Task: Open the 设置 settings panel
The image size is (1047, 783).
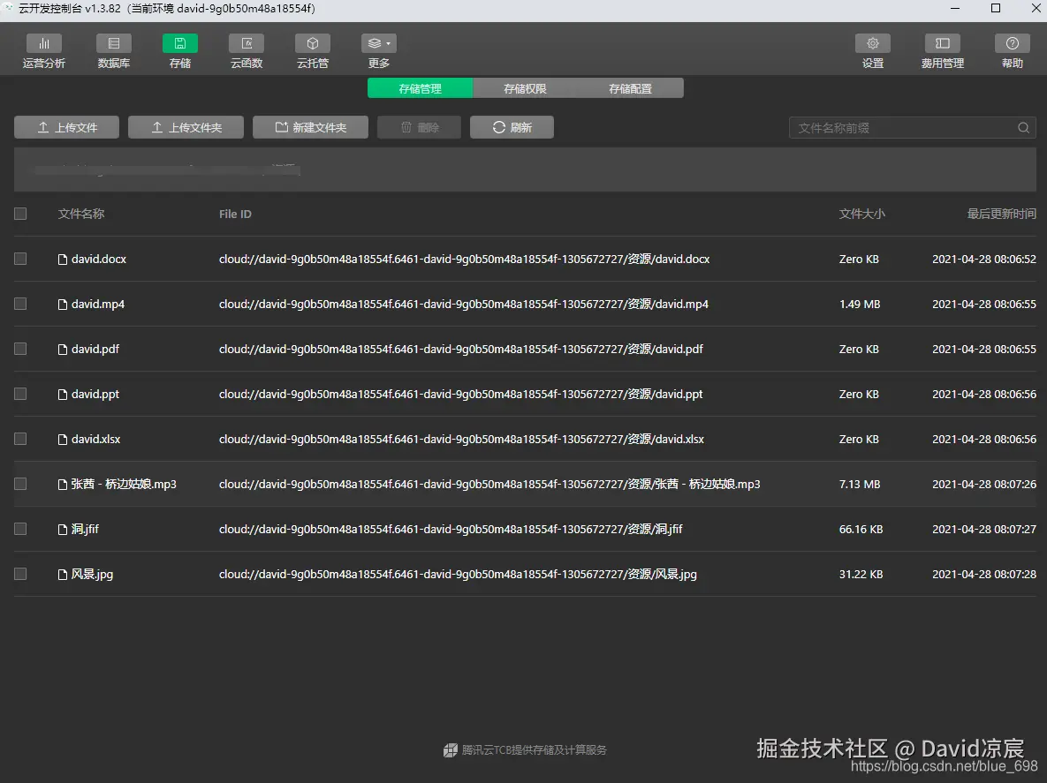Action: pyautogui.click(x=872, y=50)
